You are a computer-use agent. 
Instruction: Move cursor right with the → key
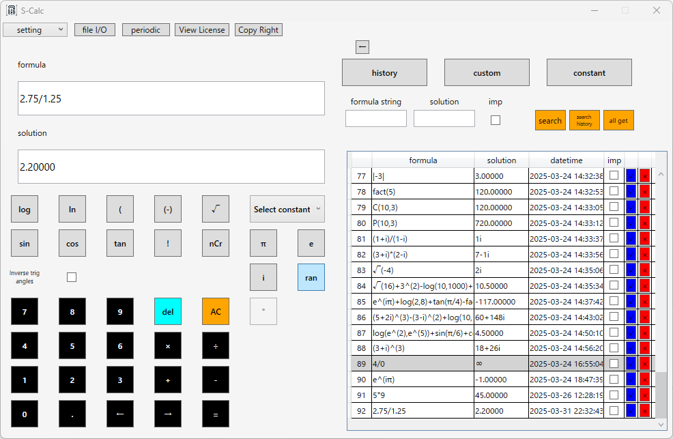pos(168,414)
